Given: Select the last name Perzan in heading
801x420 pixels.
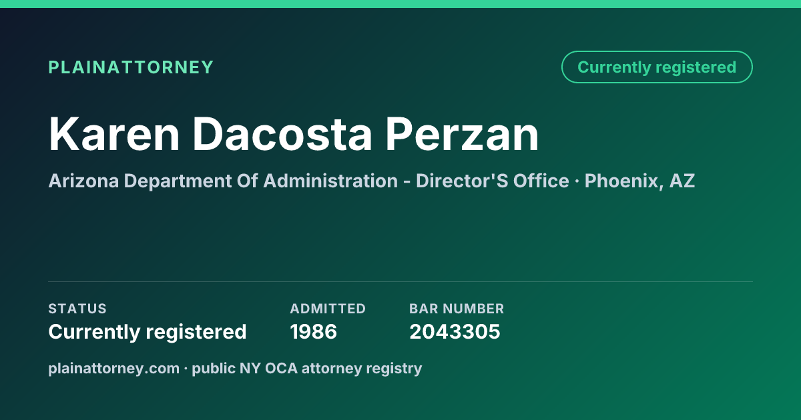Looking at the screenshot, I should pos(461,134).
